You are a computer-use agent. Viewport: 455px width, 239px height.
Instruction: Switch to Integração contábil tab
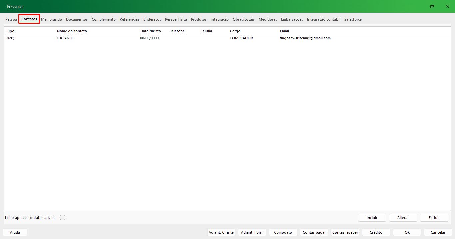(x=323, y=19)
